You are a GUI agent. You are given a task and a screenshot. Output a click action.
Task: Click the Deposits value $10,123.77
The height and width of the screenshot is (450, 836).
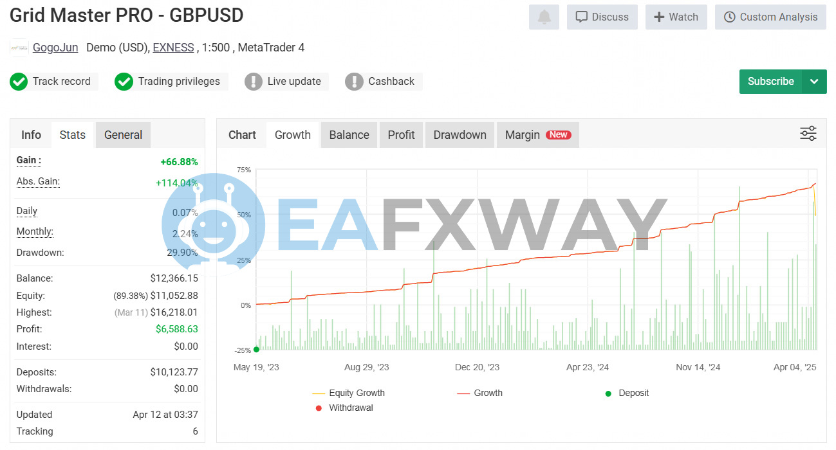tap(174, 372)
